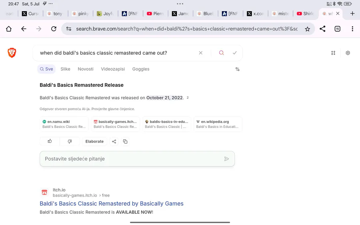Image resolution: width=360 pixels, height=225 pixels.
Task: Open en.namu.wiki source card
Action: (x=64, y=124)
